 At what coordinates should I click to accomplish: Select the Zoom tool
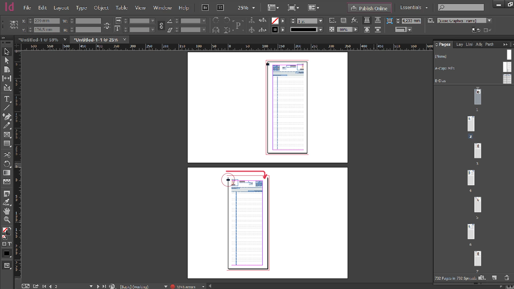click(x=7, y=220)
